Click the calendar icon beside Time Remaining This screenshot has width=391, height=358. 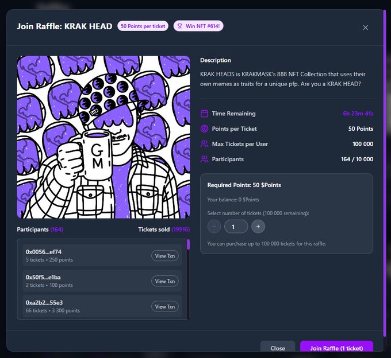click(x=204, y=114)
